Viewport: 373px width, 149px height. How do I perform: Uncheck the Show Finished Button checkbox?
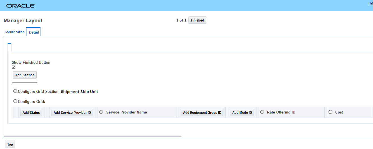(14, 67)
